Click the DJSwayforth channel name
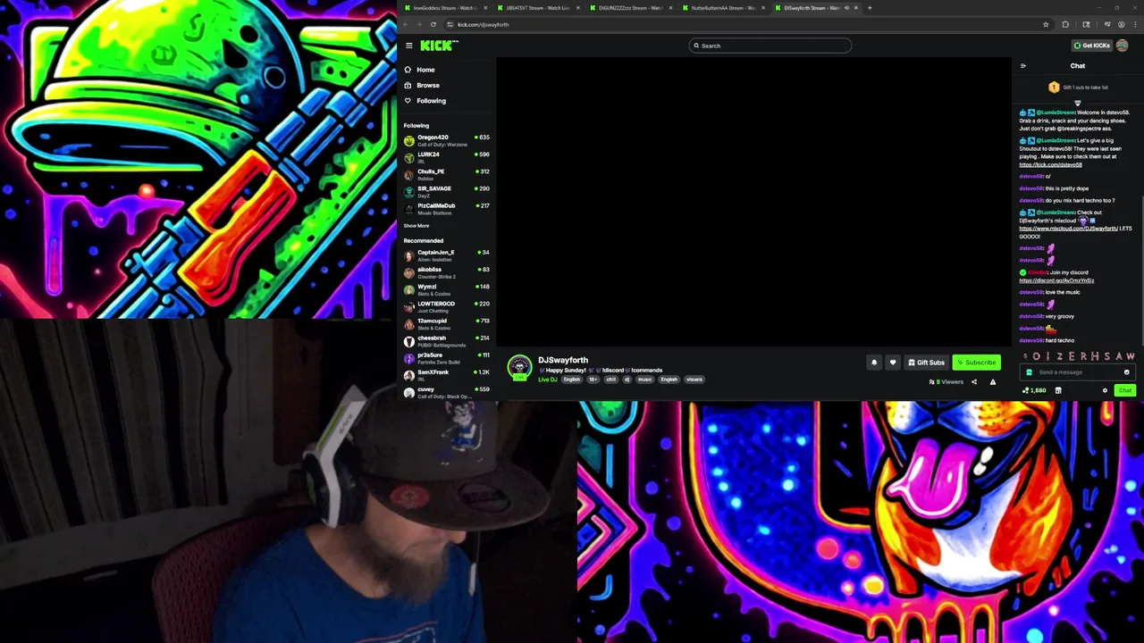Screen dimensions: 1144x643 click(x=563, y=360)
